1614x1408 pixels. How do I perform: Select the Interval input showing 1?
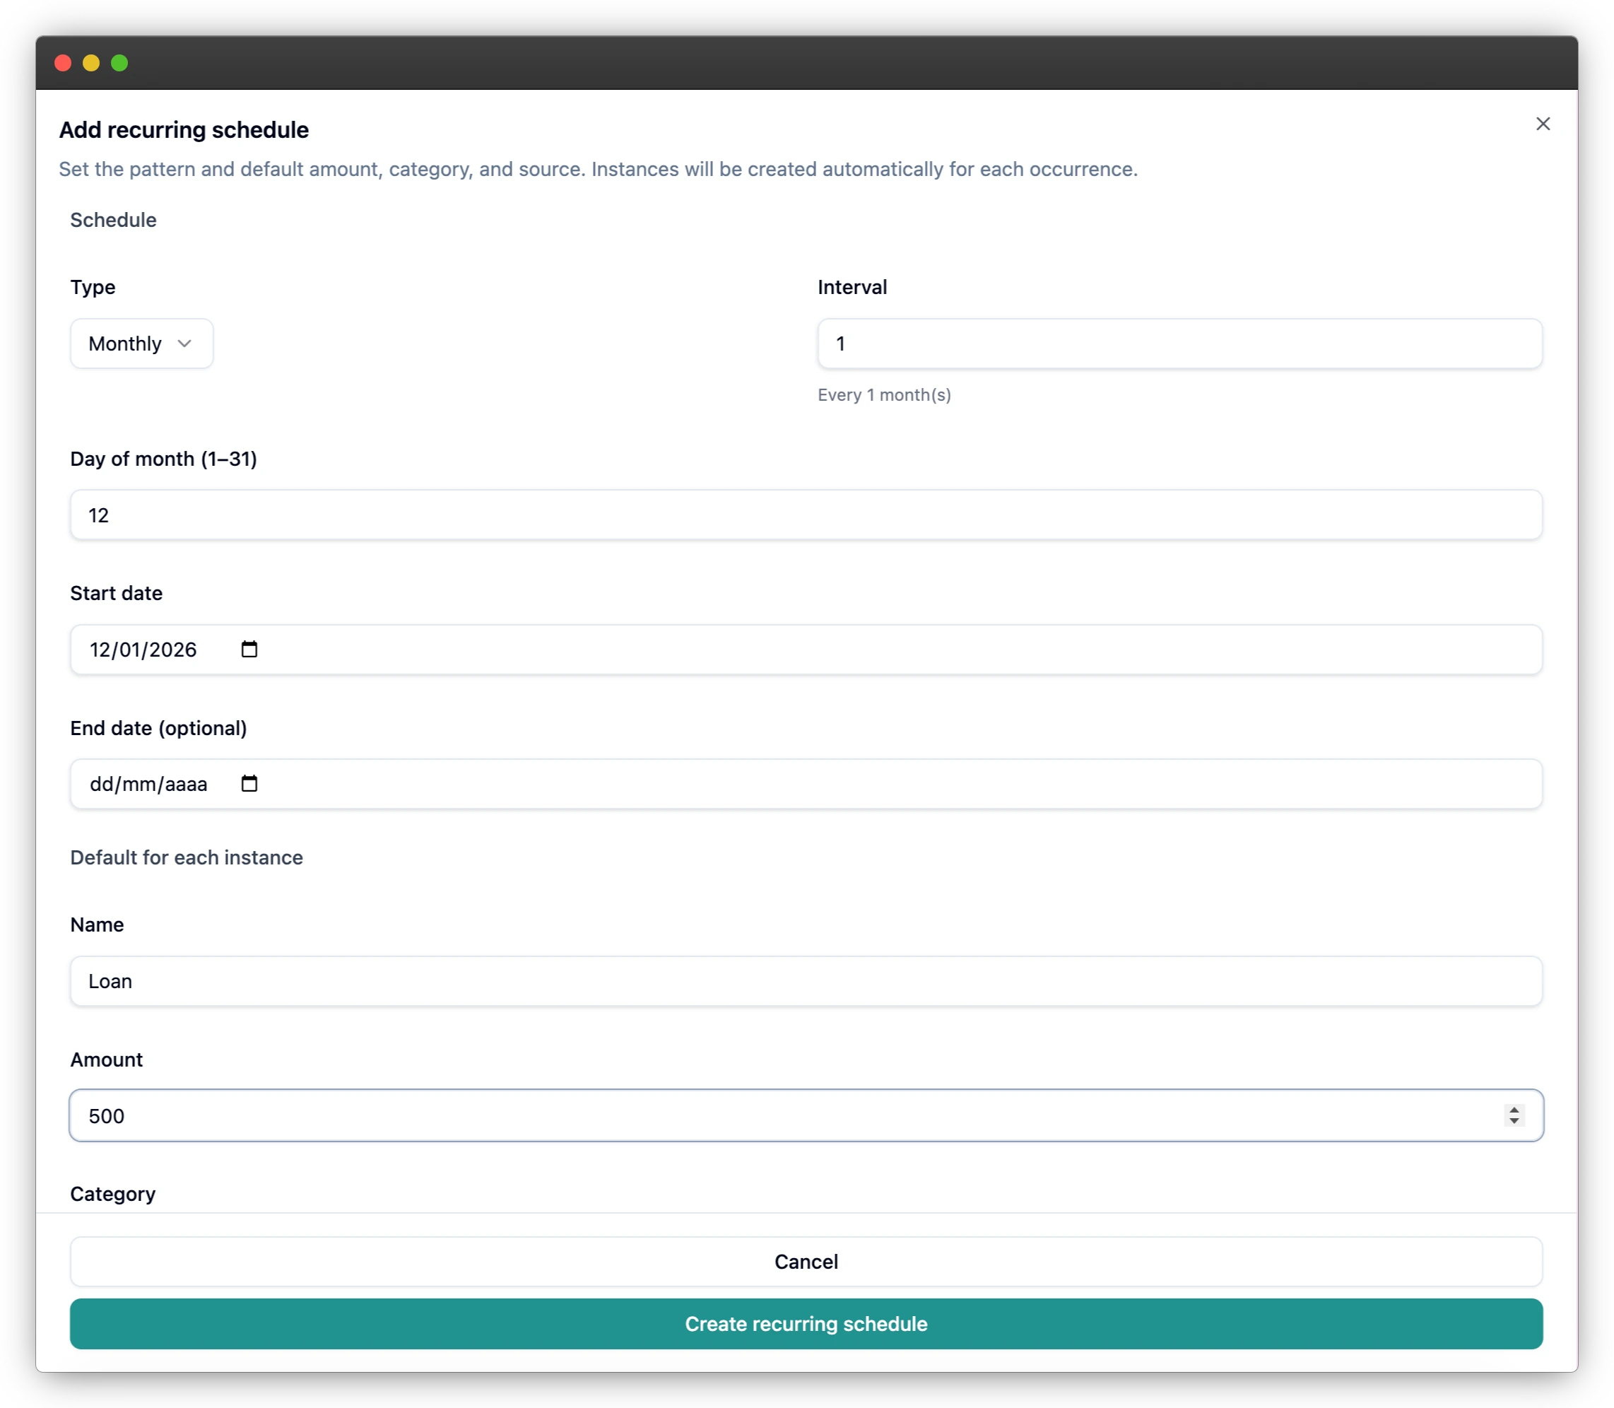point(1179,344)
